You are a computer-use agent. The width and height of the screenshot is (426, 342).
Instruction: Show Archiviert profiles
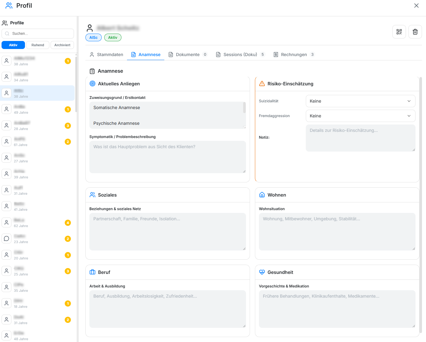click(x=62, y=45)
